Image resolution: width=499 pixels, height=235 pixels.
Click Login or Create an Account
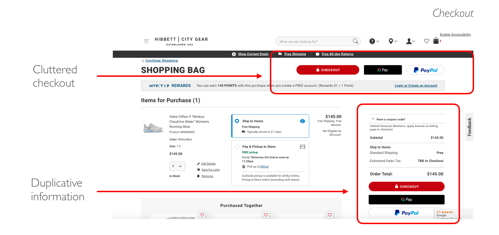tap(416, 86)
